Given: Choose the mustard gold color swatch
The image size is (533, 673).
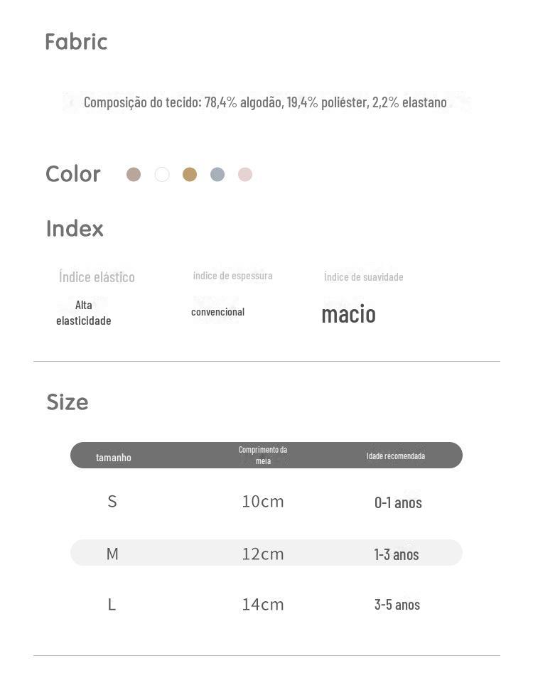Looking at the screenshot, I should (x=190, y=174).
